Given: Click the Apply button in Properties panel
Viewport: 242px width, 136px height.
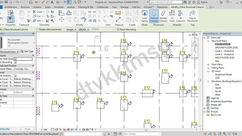Looking at the screenshot, I should coord(28,129).
